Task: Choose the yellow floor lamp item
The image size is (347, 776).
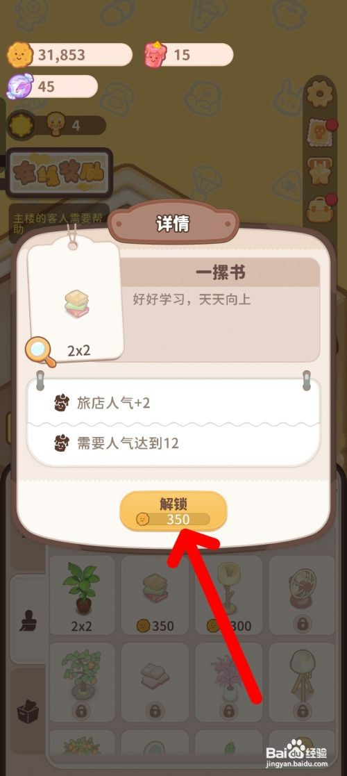Action: click(228, 595)
